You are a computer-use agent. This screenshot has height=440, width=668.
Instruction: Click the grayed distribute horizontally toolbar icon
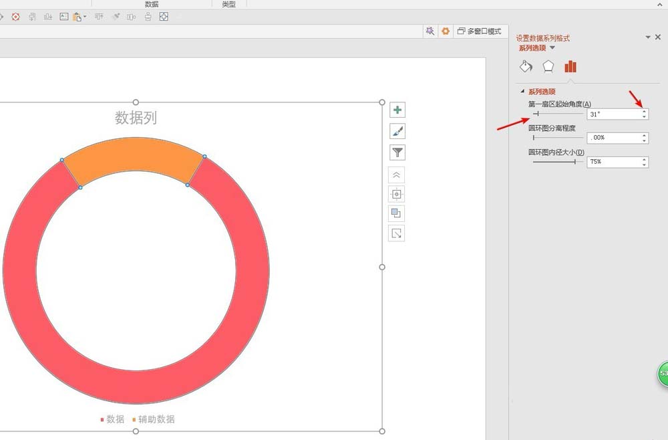coord(131,17)
